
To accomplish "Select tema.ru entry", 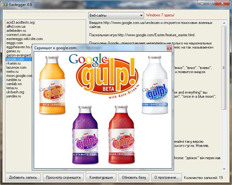I will [12, 88].
